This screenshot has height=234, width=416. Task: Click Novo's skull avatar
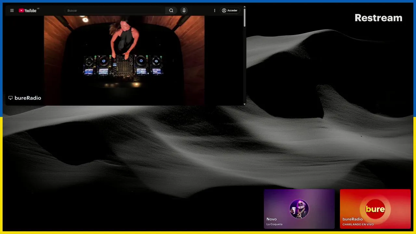[299, 209]
